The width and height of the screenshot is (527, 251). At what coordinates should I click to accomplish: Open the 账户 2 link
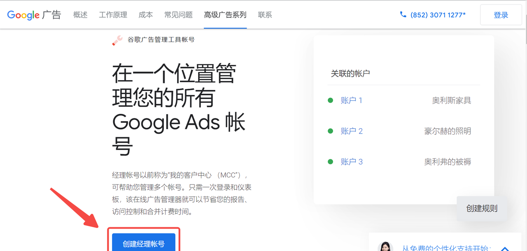tap(351, 131)
